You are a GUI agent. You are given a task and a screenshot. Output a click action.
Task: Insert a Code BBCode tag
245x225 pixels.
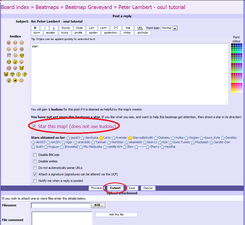[x=79, y=28]
